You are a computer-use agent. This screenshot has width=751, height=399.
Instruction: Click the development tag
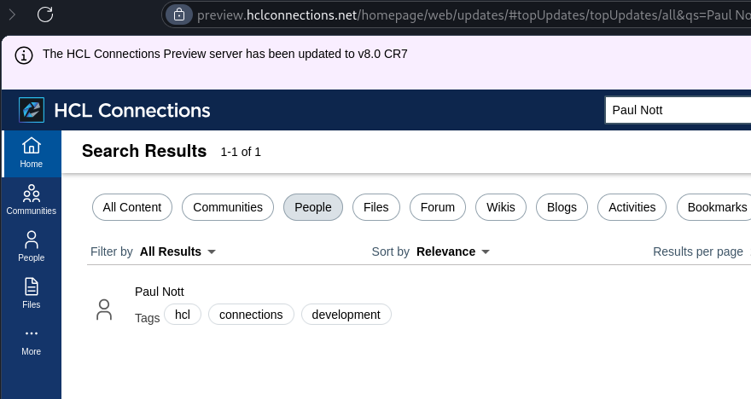346,315
